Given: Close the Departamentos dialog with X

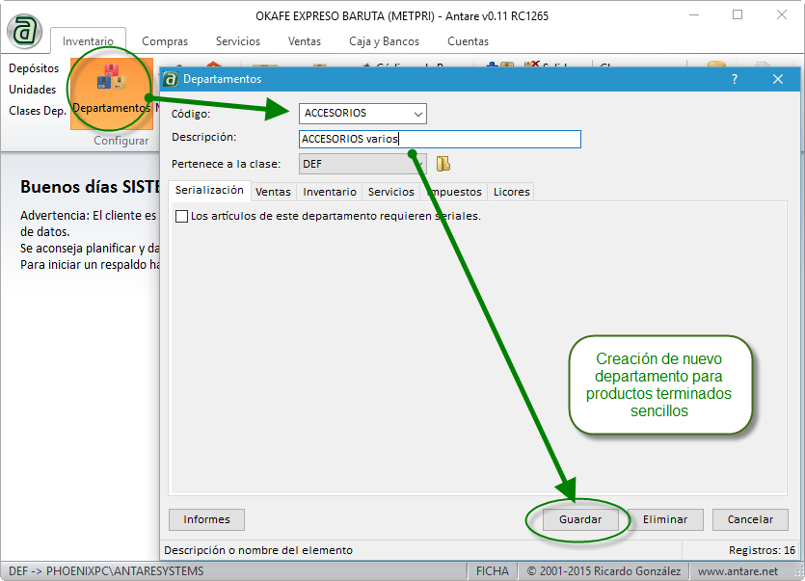Looking at the screenshot, I should coord(778,79).
